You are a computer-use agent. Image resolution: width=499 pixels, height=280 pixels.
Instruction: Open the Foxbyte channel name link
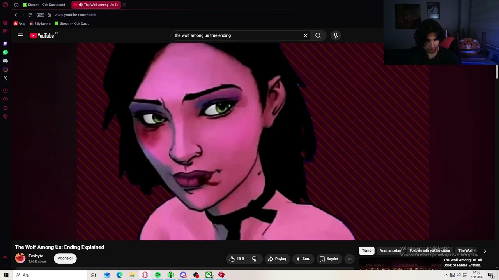point(36,256)
